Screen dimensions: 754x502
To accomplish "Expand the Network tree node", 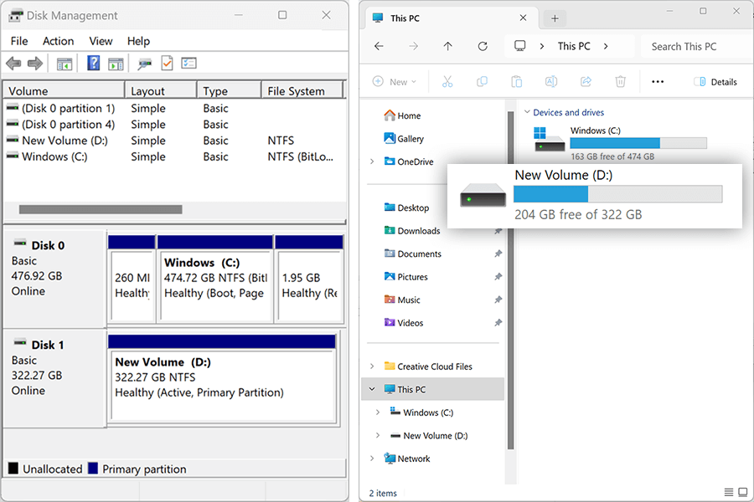I will click(x=372, y=458).
